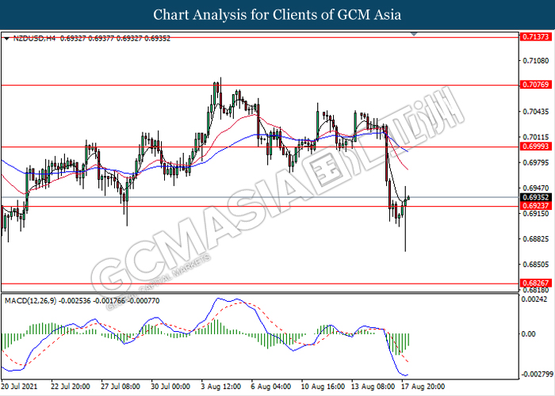The width and height of the screenshot is (555, 396).
Task: Select the 0.71373 red price label
Action: coord(536,36)
